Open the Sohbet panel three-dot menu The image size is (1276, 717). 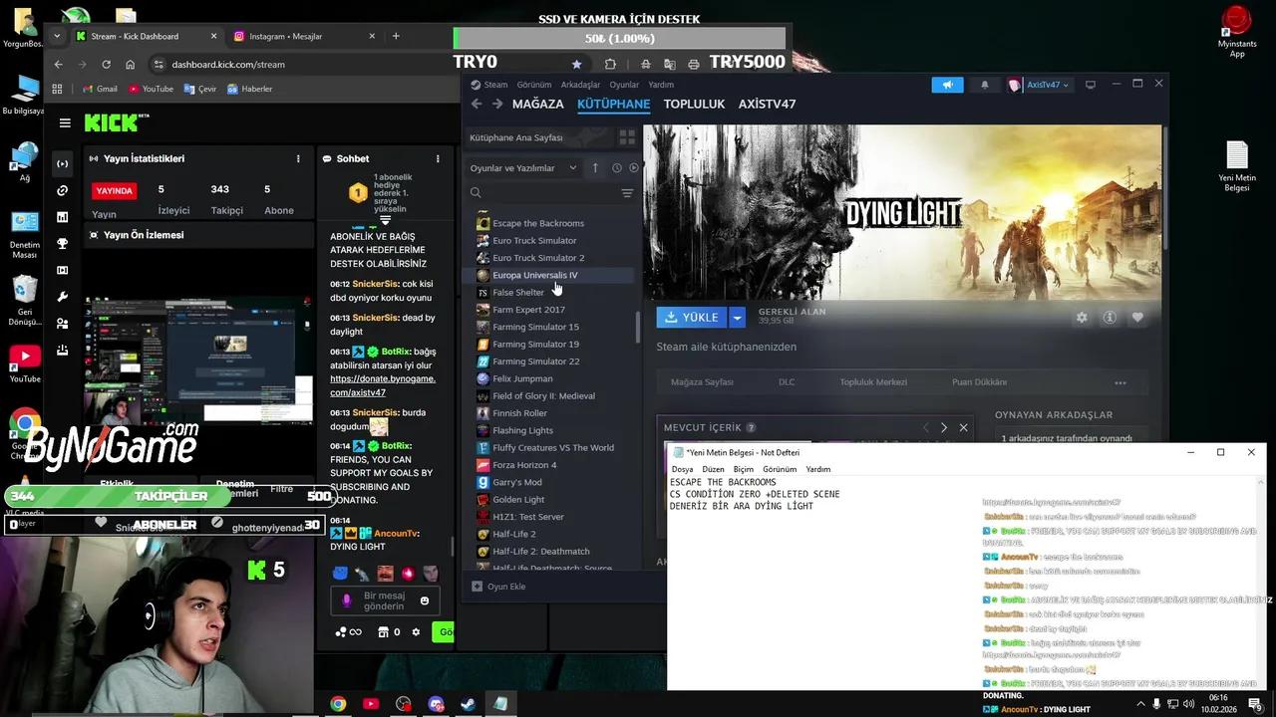point(438,158)
